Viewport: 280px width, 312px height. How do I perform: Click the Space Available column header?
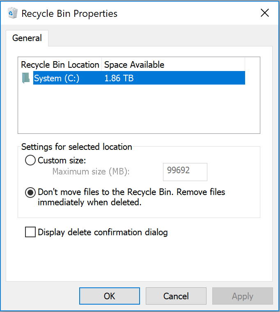pyautogui.click(x=134, y=65)
